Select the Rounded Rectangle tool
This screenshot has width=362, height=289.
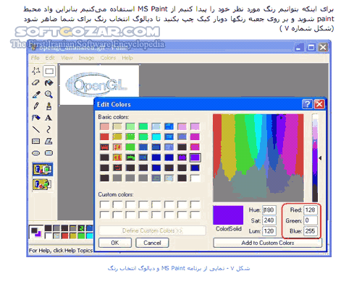tap(49, 153)
